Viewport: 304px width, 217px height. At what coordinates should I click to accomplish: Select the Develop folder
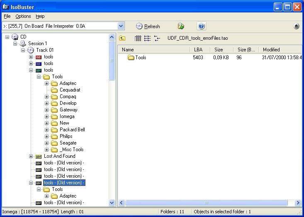(68, 103)
